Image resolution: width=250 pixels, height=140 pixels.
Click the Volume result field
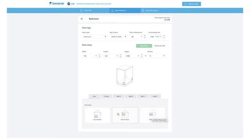[157, 56]
